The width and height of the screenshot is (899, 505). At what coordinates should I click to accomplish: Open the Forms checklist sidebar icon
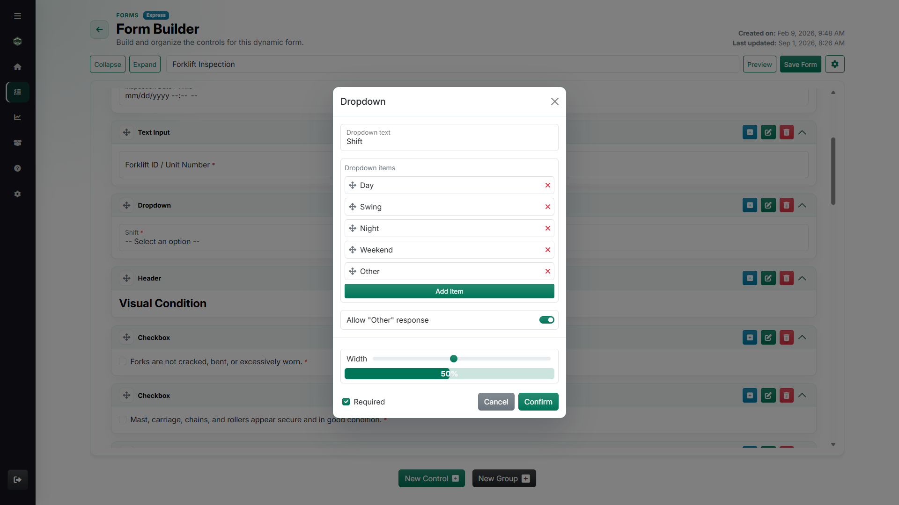click(x=17, y=92)
